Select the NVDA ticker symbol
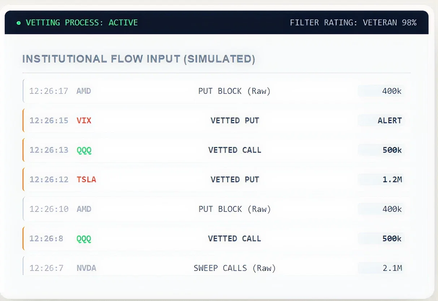438x301 pixels. tap(86, 268)
